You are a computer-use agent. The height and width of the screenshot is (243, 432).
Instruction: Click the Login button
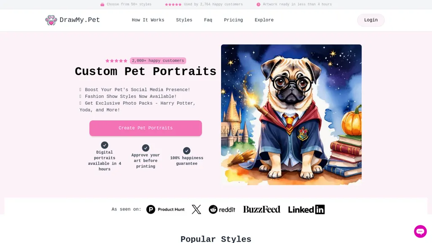[371, 20]
